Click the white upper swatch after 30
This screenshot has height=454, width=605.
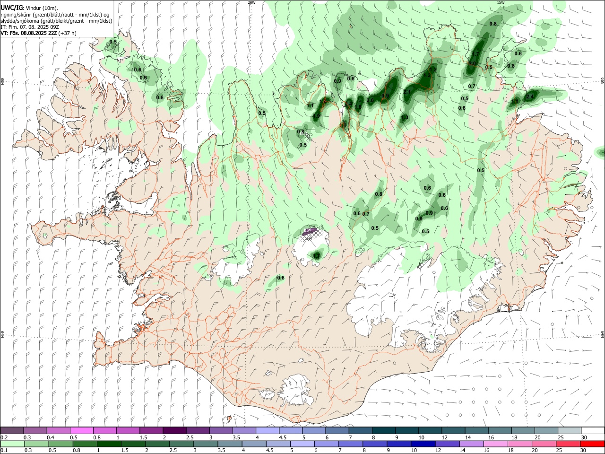592,430
